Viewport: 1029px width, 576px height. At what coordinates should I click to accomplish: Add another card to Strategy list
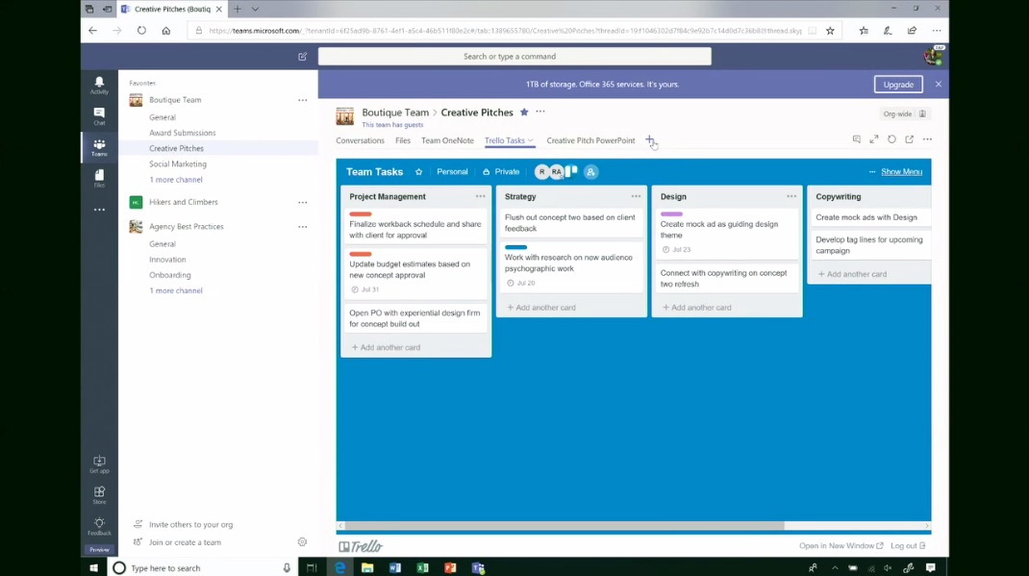541,307
